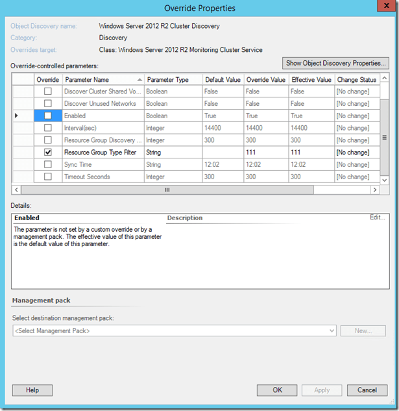Tick the Timeout Seconds override checkbox

(x=48, y=177)
